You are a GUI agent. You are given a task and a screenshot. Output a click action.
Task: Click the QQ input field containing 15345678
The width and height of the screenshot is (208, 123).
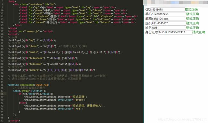(x=168, y=10)
